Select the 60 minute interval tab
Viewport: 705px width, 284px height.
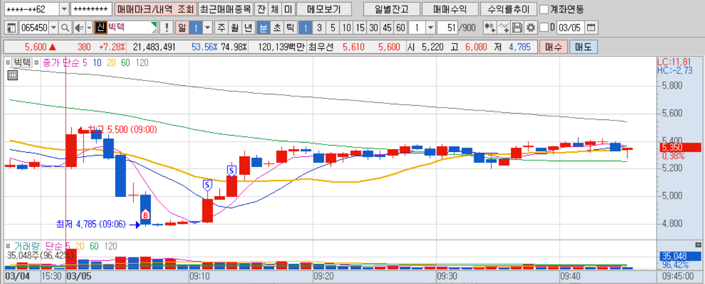click(x=401, y=28)
